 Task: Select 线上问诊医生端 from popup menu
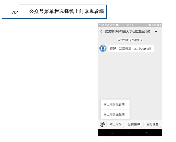tap(114, 114)
